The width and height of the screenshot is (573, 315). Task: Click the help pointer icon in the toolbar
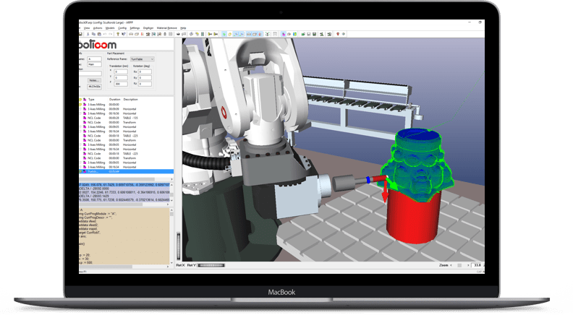coord(125,34)
